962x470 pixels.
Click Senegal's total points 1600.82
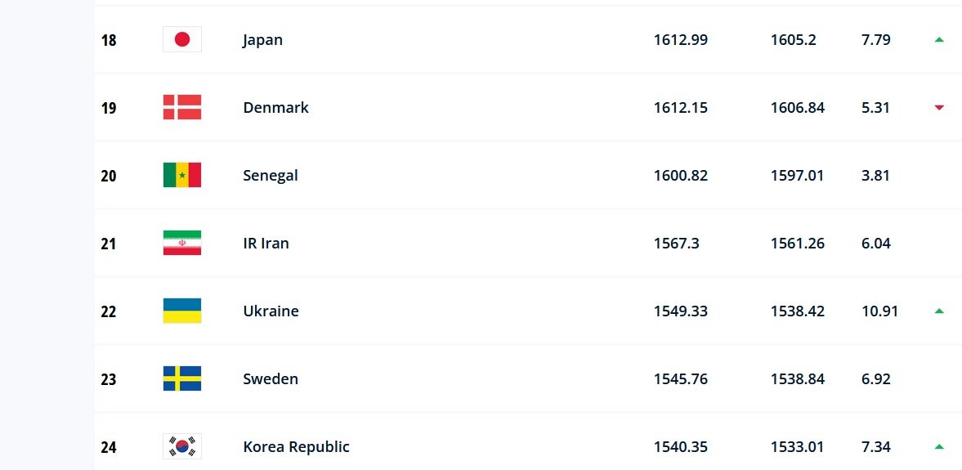(680, 175)
